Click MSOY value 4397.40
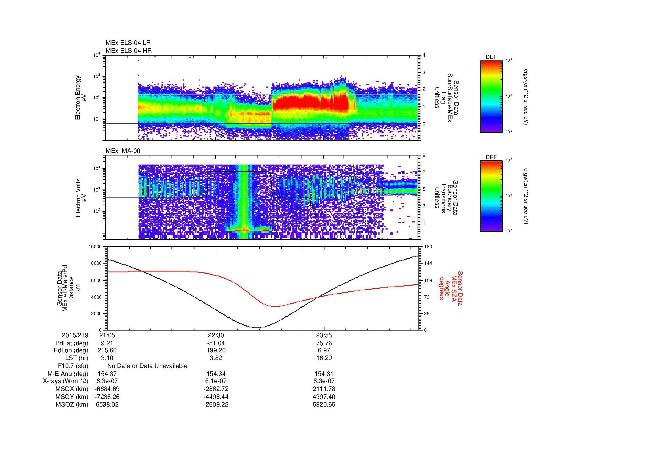This screenshot has height=469, width=664. point(324,397)
